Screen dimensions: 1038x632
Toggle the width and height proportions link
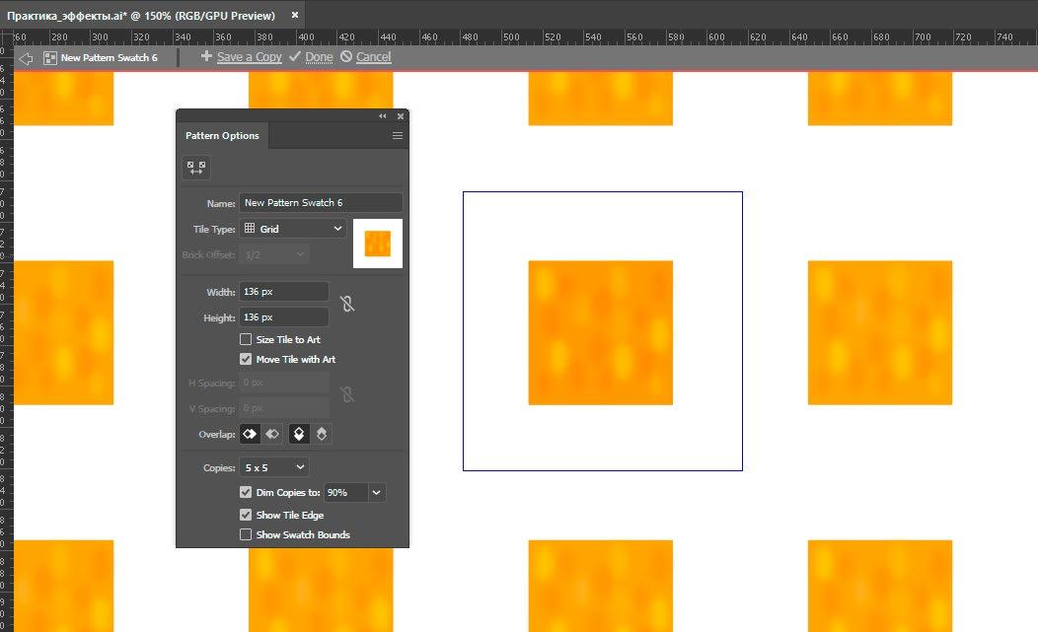click(x=347, y=304)
